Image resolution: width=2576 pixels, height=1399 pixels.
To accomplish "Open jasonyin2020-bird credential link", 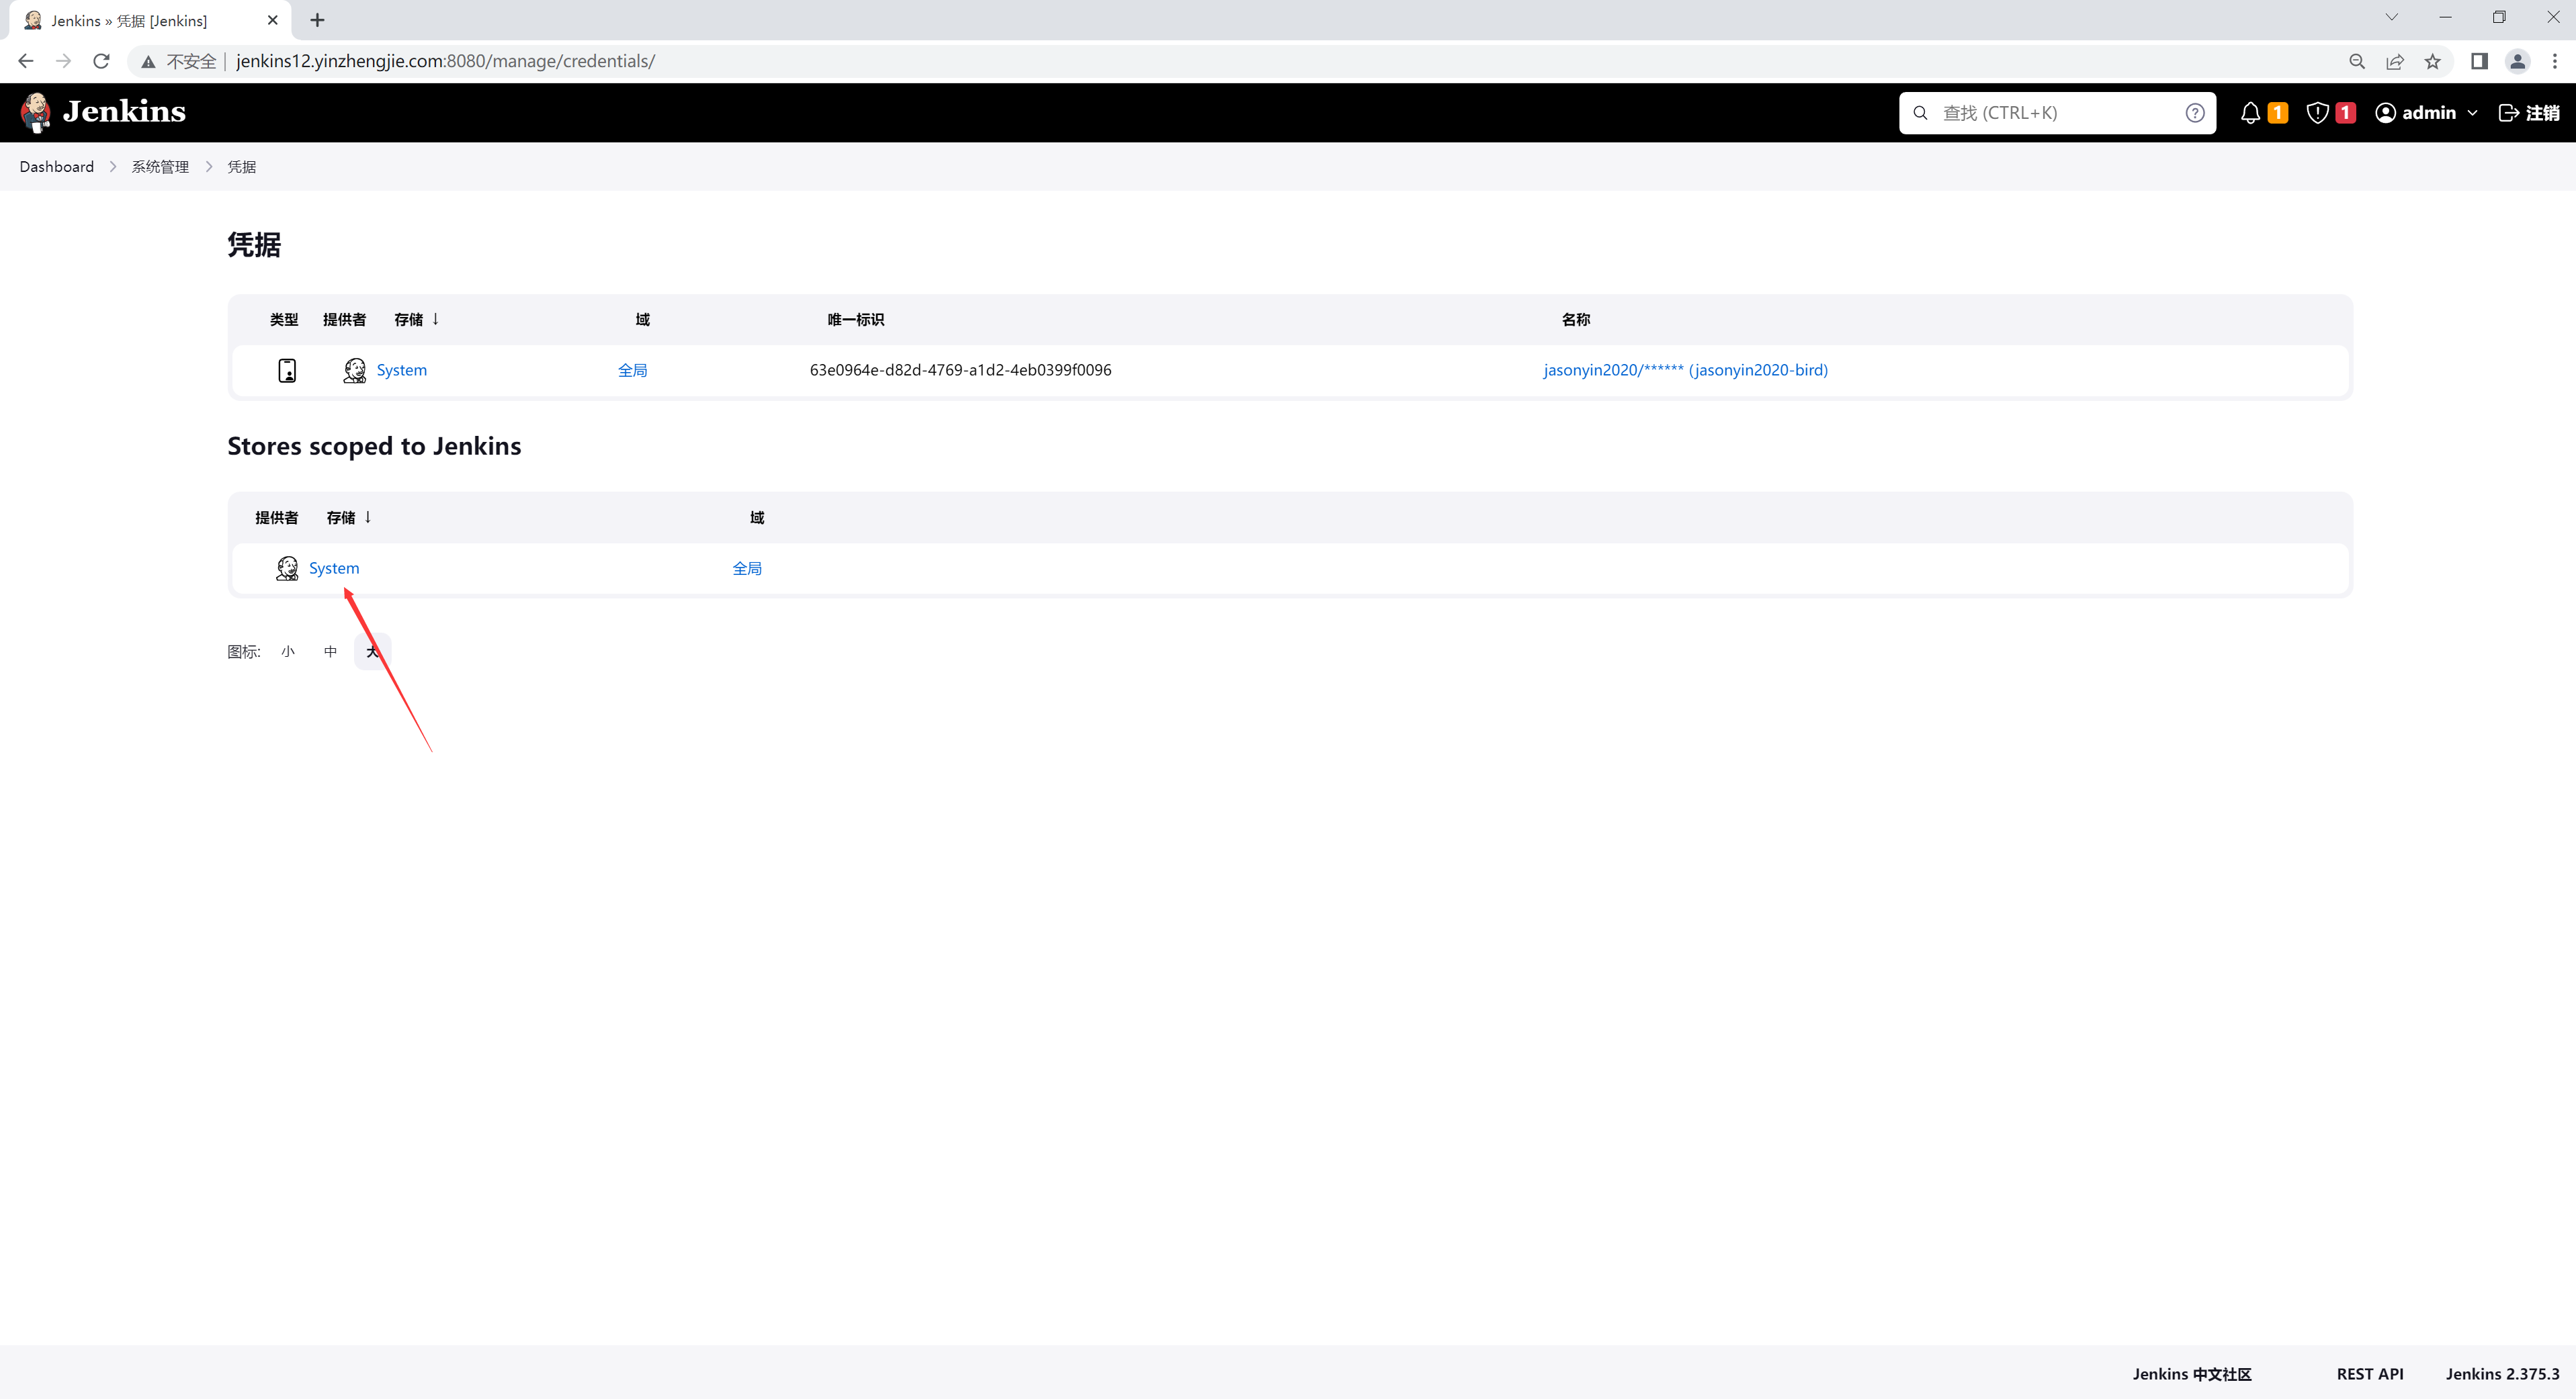I will 1685,370.
